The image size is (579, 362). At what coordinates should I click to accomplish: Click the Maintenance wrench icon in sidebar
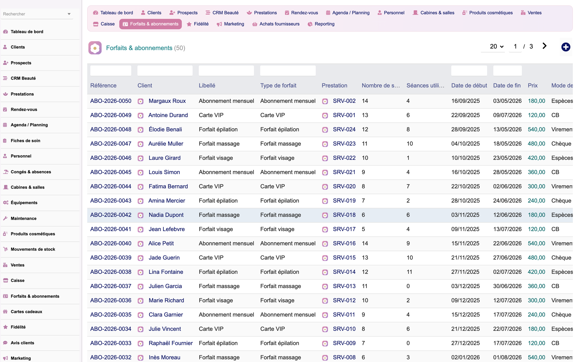(5, 218)
